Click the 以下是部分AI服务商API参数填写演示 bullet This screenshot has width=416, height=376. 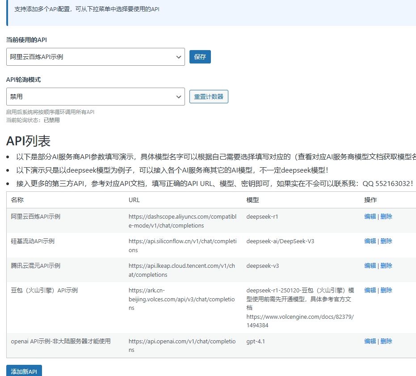[x=216, y=156]
